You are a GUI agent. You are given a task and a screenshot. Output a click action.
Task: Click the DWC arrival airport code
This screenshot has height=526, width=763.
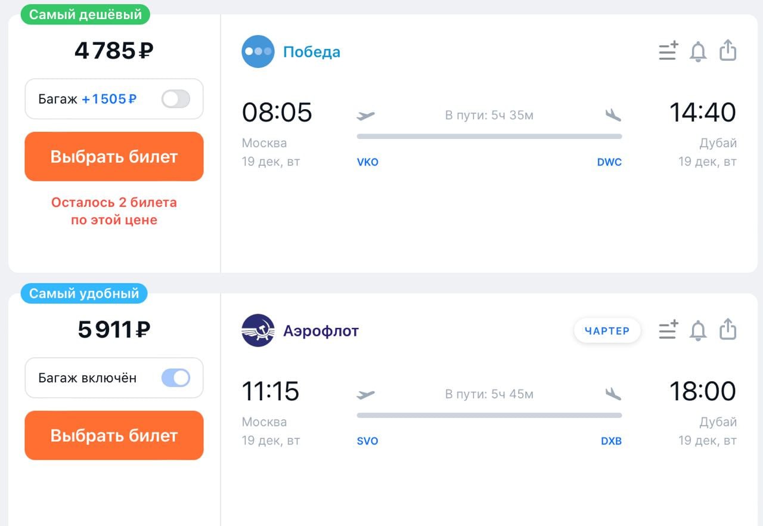point(609,162)
